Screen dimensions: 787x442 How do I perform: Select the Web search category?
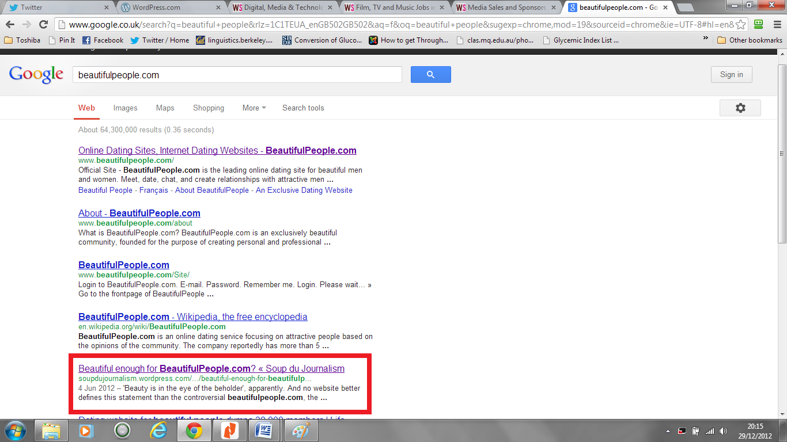(86, 108)
